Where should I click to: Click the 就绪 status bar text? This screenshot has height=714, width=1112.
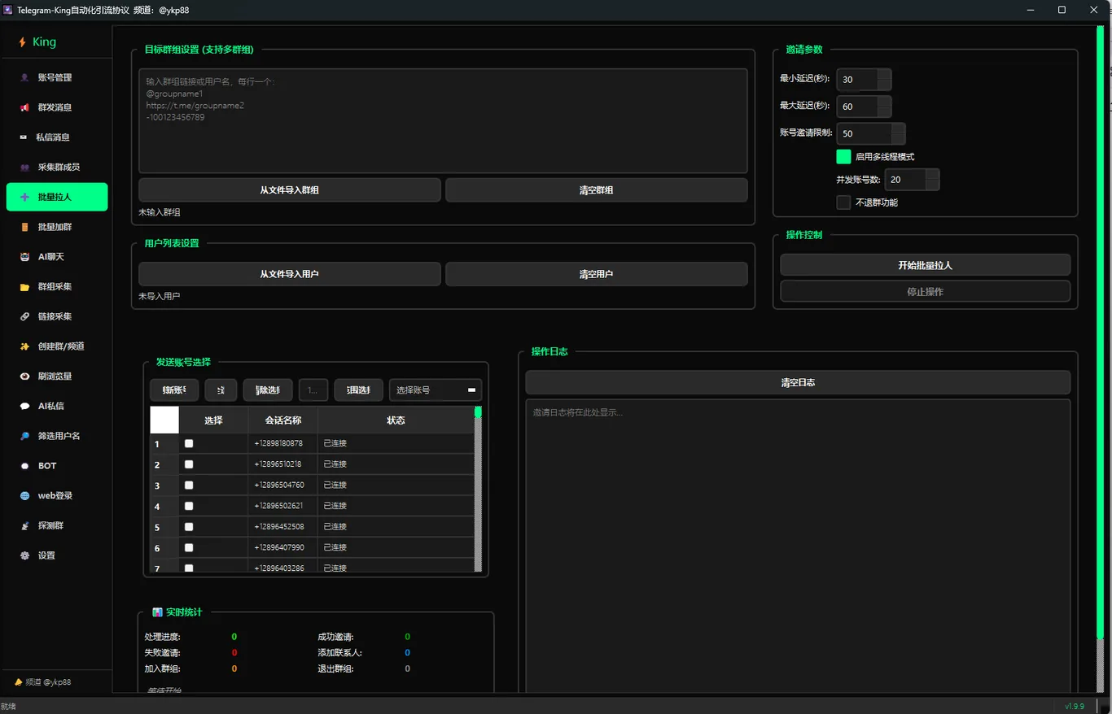(x=8, y=707)
